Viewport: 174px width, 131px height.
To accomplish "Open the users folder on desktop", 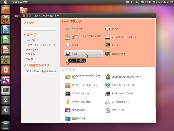I will point(23,10).
